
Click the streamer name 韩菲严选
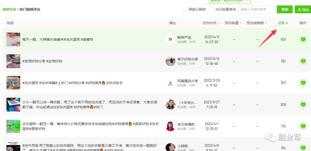tap(184, 37)
